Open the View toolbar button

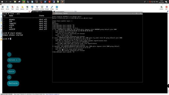pyautogui.click(x=27, y=8)
